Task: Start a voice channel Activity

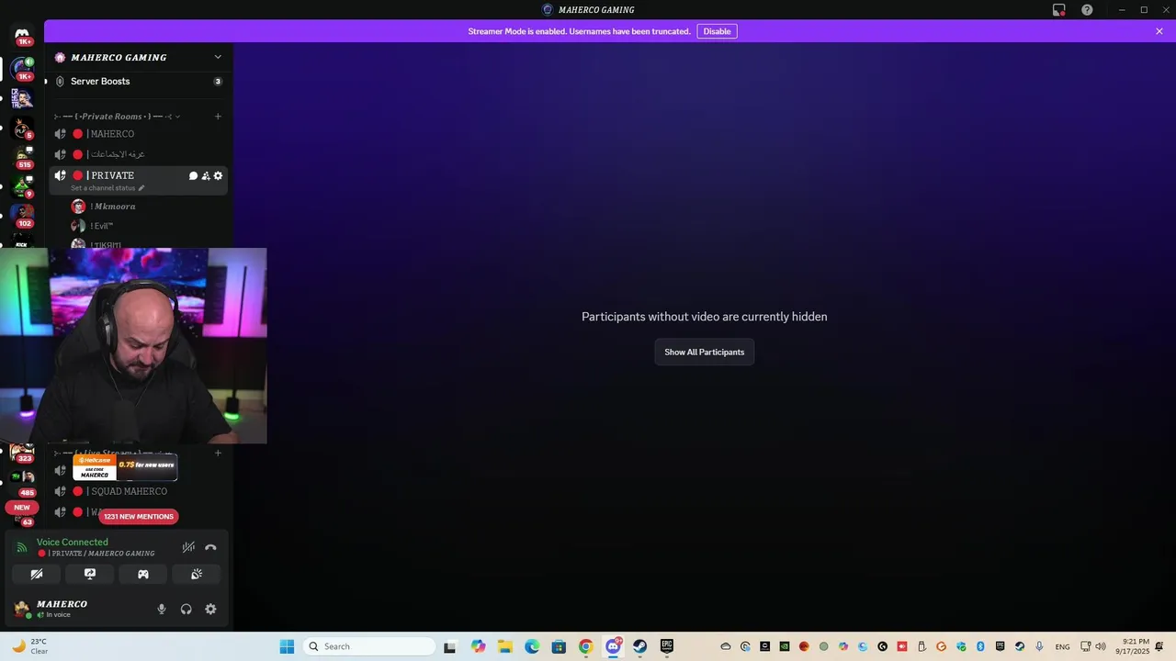Action: [x=143, y=574]
